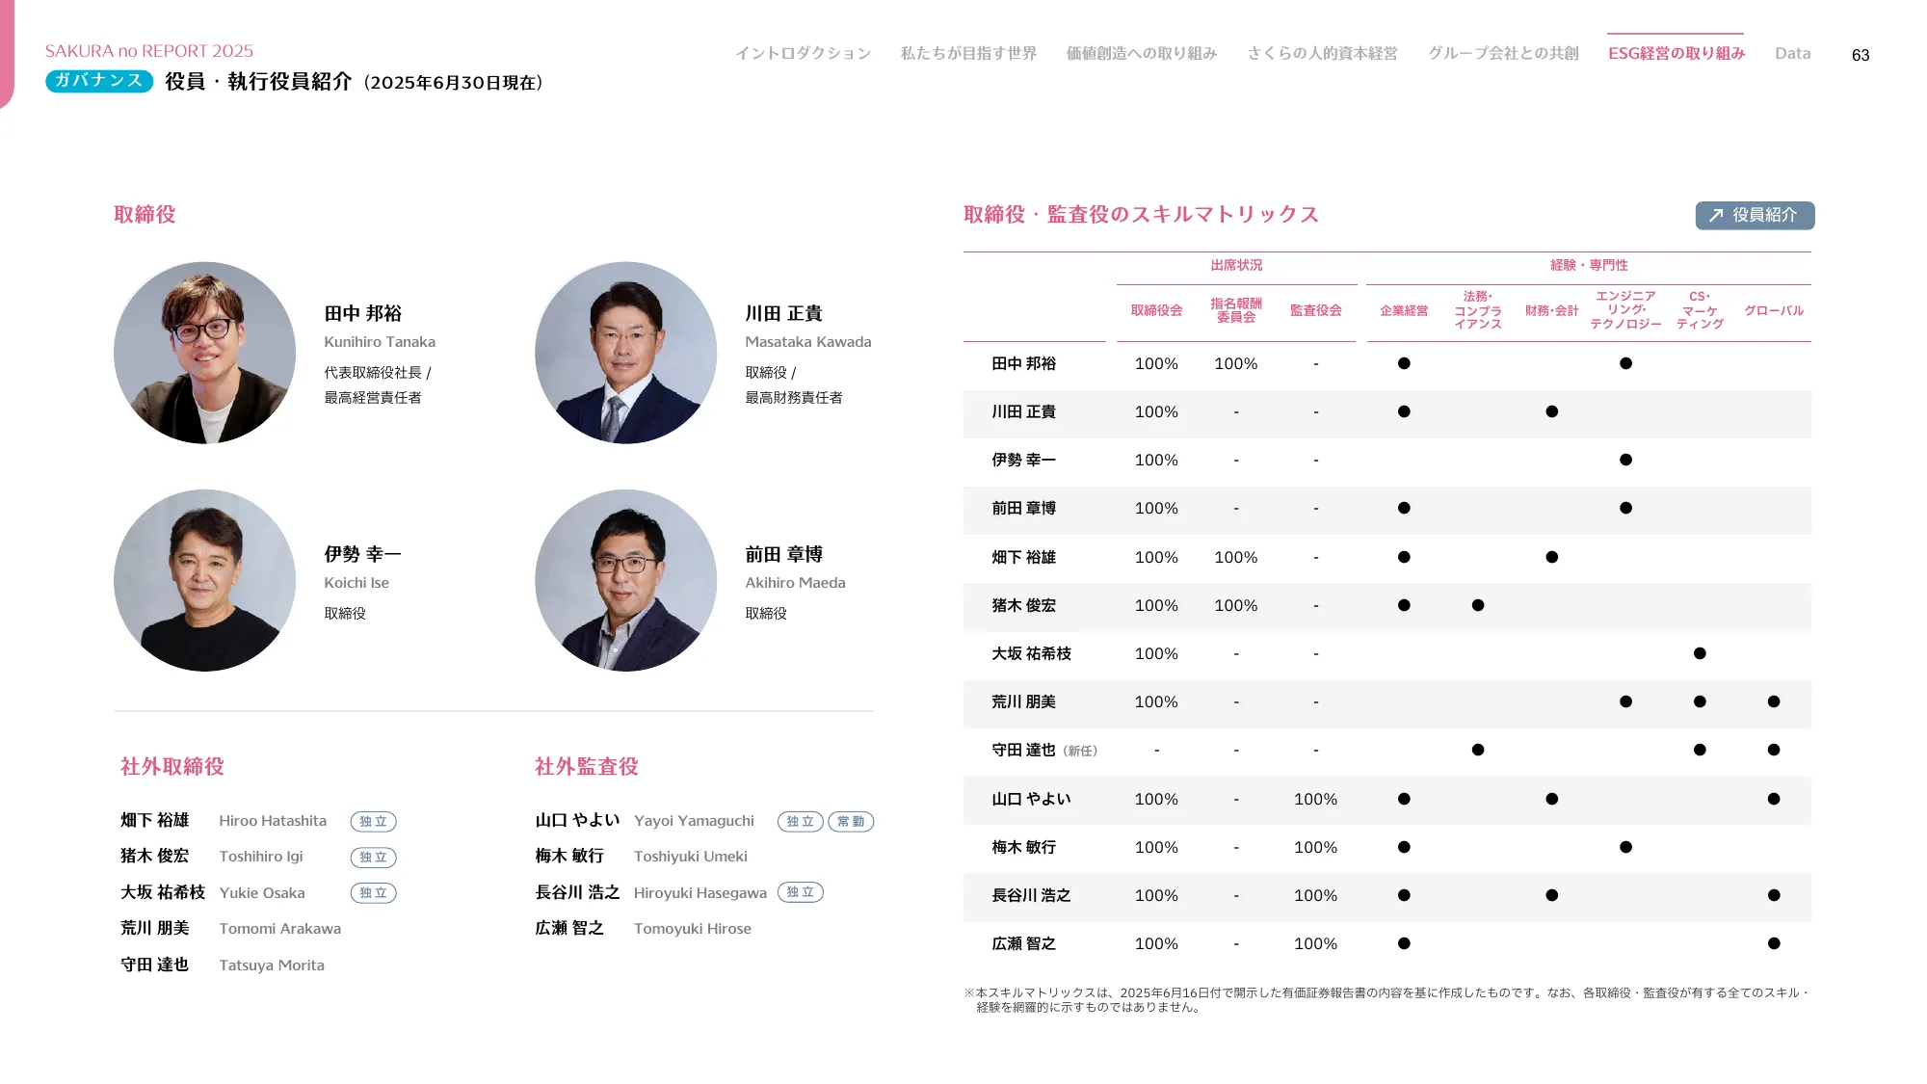Click the skill dot for 田中 邦裕 under 企業経営
1927x1084 pixels.
point(1404,363)
